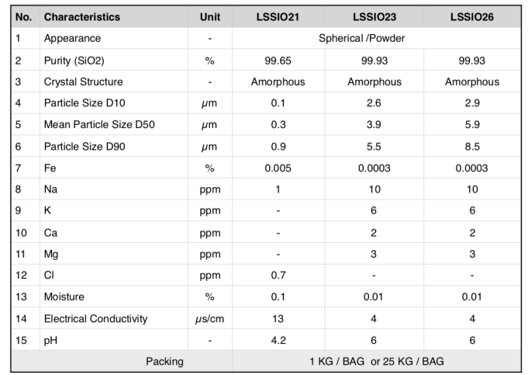Select the Crystal Structure row label

(x=83, y=82)
